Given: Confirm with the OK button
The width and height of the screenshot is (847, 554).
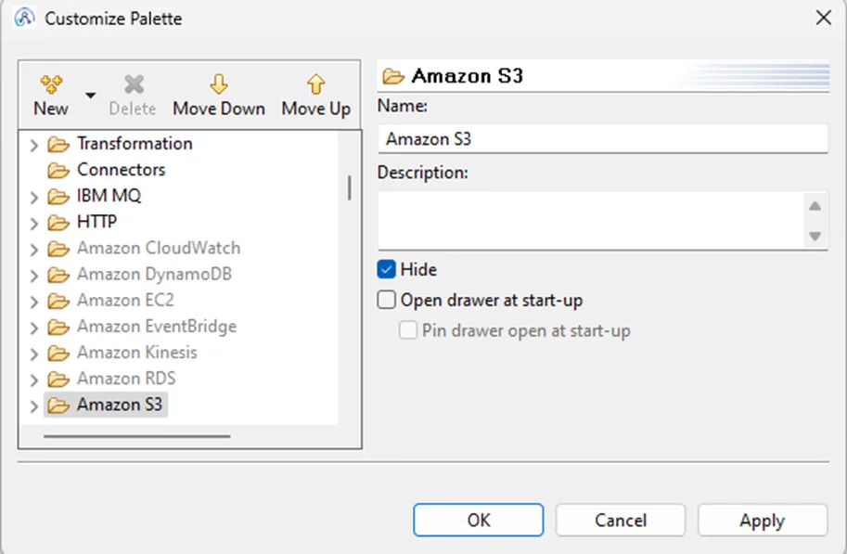Looking at the screenshot, I should (x=479, y=520).
